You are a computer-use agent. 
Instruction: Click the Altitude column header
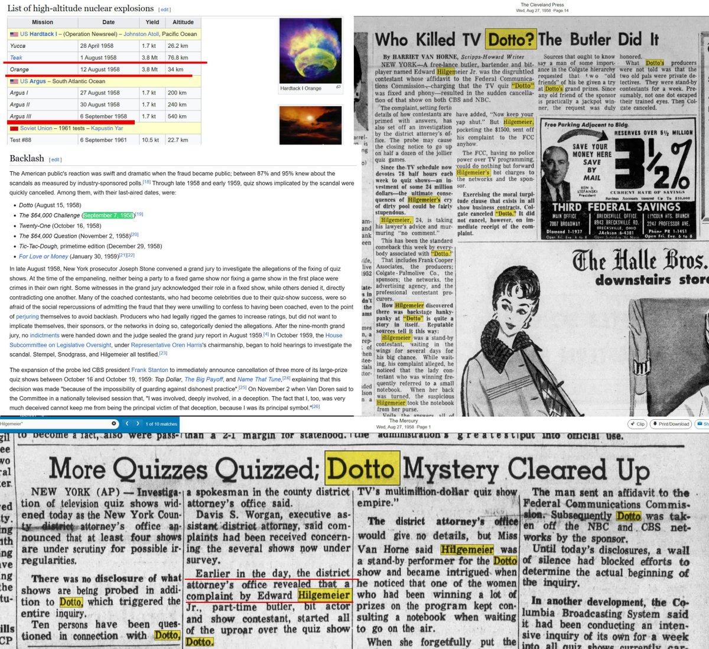183,22
